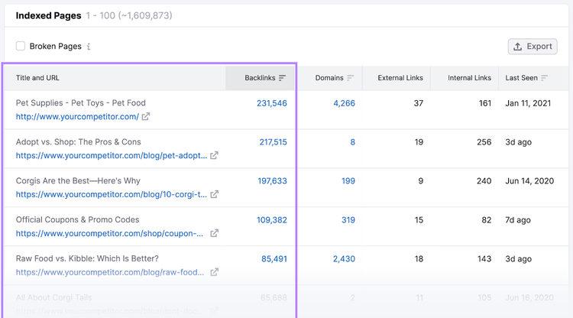This screenshot has width=573, height=318.
Task: Open the http://www.yourcompetitor.com/ link
Action: coord(77,117)
